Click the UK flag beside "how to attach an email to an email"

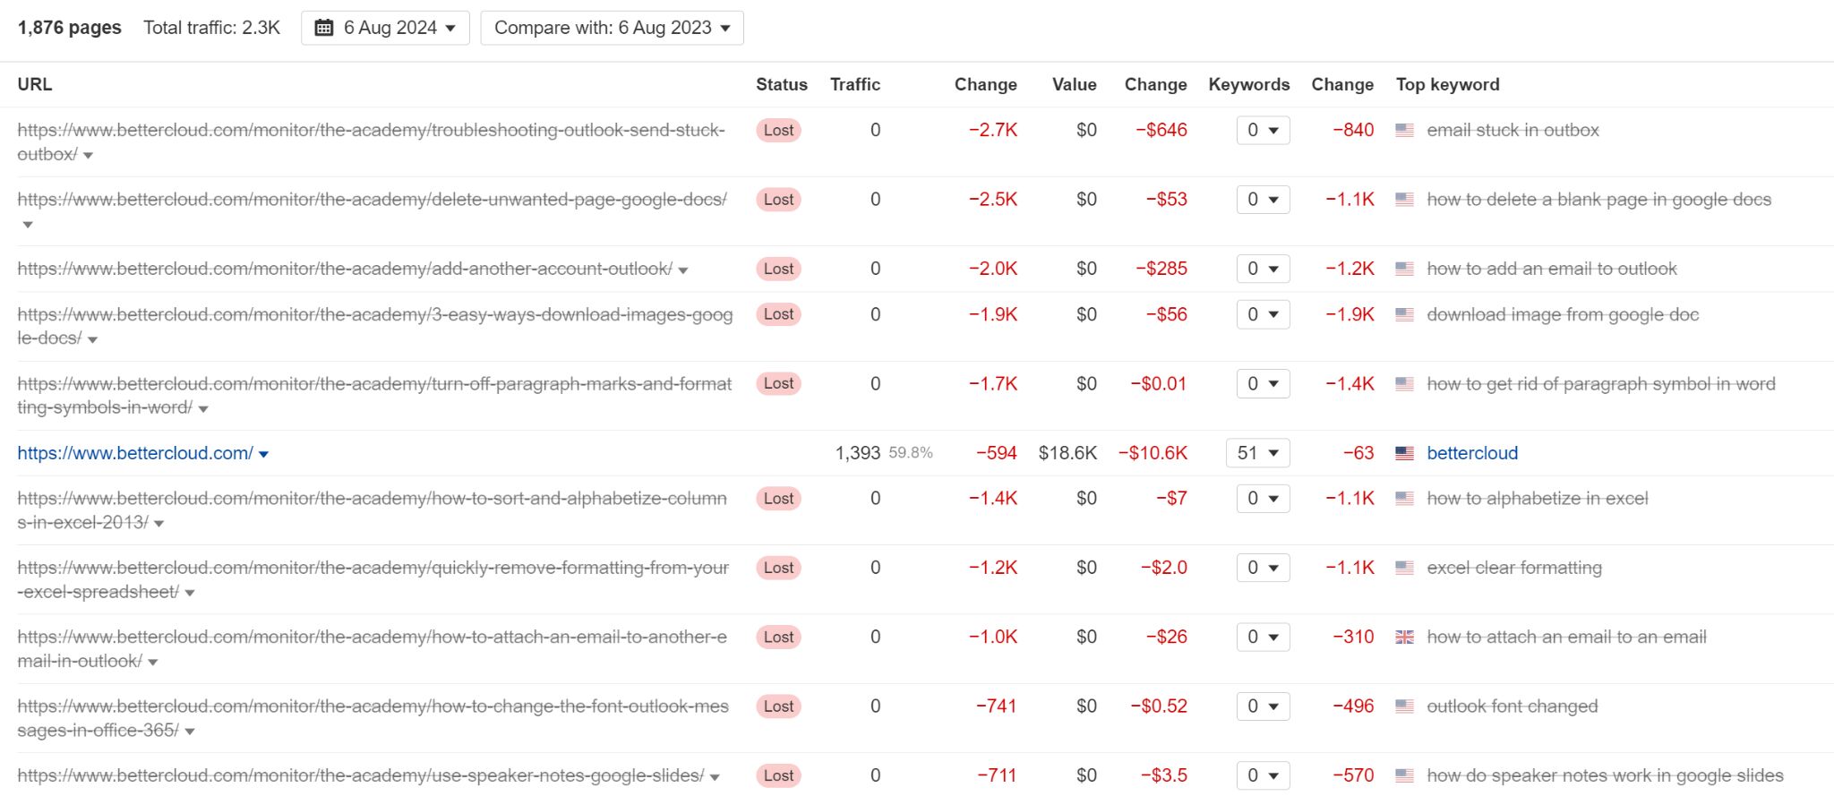pos(1406,637)
